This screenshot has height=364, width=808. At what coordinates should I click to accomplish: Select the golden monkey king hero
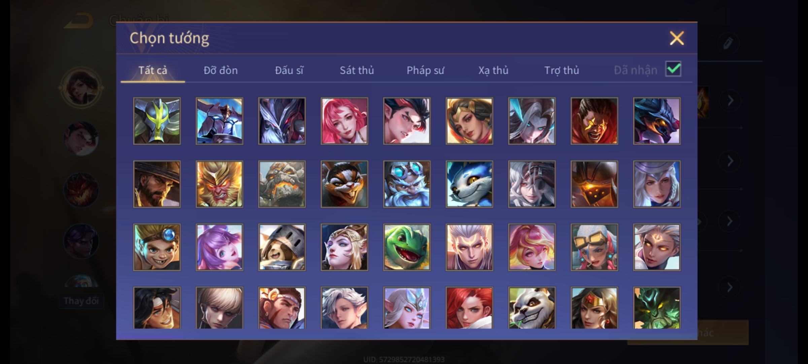[219, 184]
